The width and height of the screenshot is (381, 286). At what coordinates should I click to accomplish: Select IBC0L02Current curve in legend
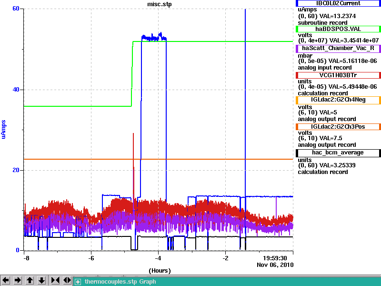tap(338, 3)
